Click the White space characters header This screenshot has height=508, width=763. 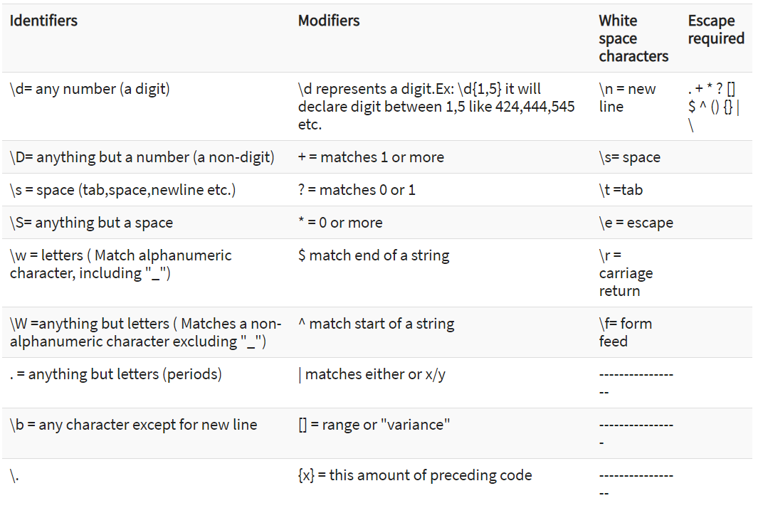tap(633, 38)
